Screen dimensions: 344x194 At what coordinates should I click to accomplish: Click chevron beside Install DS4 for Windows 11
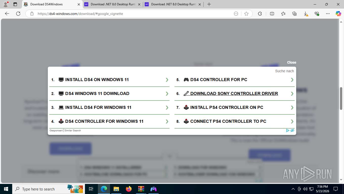(x=167, y=108)
